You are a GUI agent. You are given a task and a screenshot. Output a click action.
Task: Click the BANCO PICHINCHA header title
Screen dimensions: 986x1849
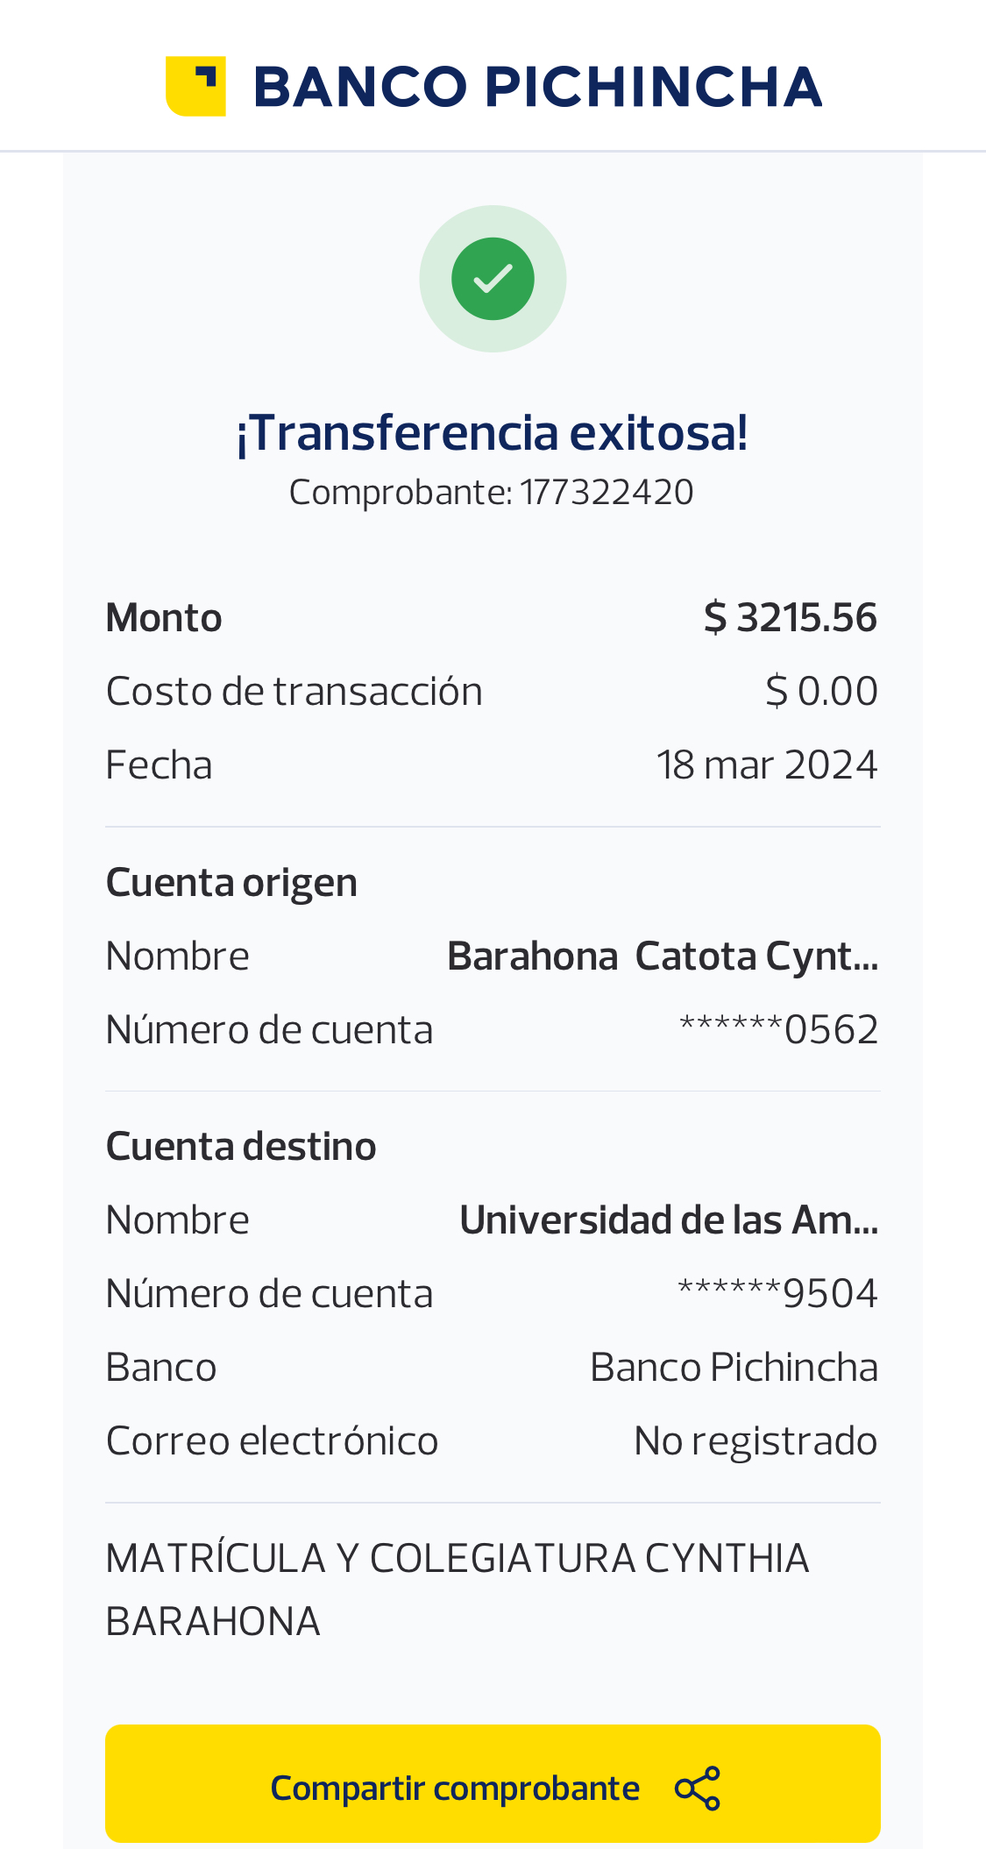pyautogui.click(x=537, y=87)
